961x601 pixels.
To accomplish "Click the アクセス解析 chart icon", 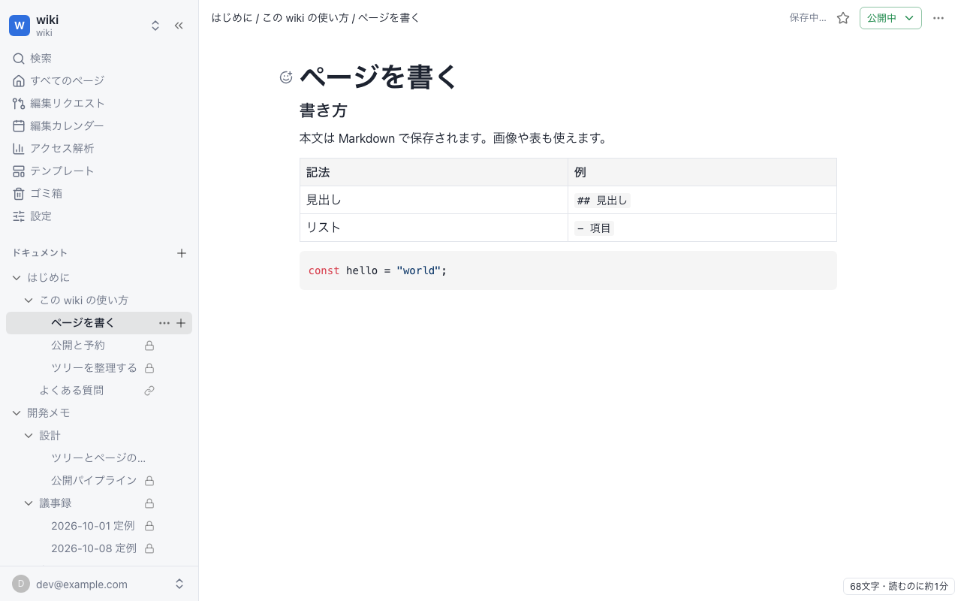I will point(19,148).
